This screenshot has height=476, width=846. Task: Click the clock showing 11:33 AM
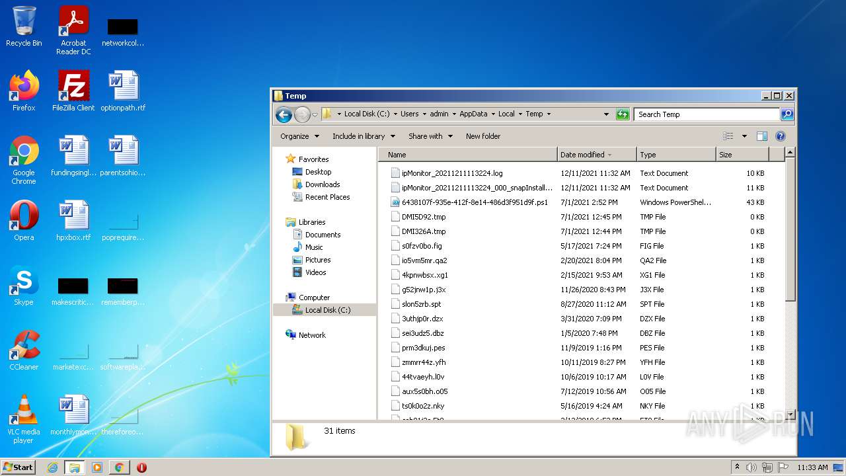click(812, 467)
